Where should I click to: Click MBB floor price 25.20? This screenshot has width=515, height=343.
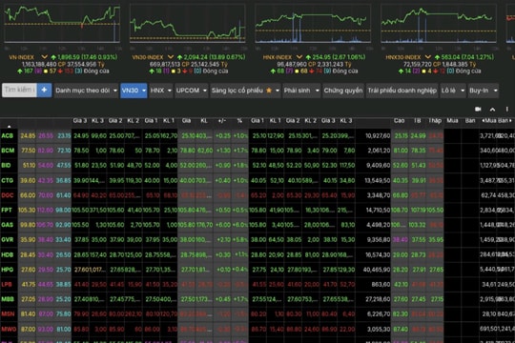click(x=63, y=299)
